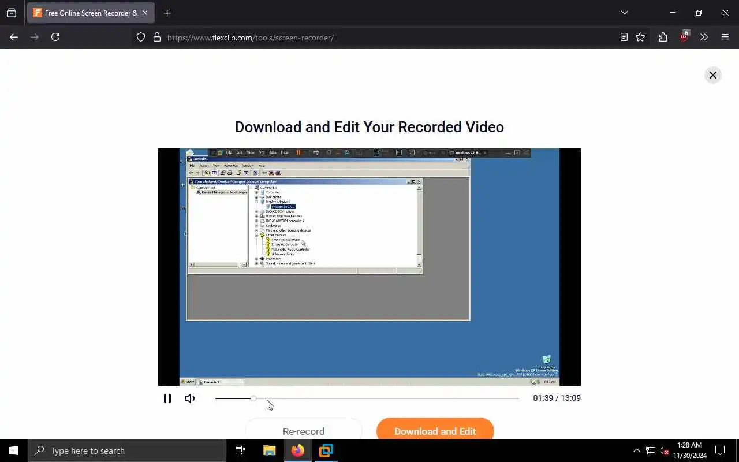Click the Type here to search box
This screenshot has height=462, width=739.
pyautogui.click(x=127, y=450)
